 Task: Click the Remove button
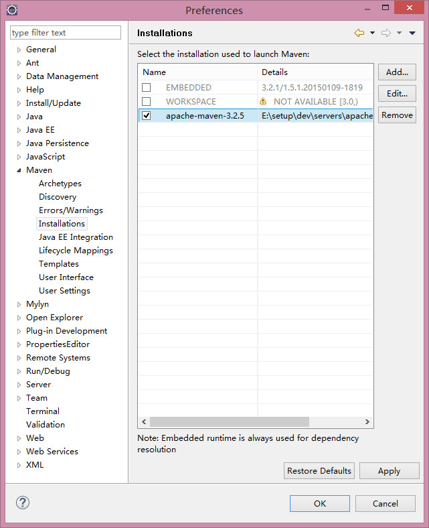397,115
